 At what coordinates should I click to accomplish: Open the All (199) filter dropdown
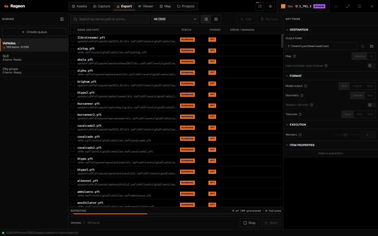pos(175,19)
